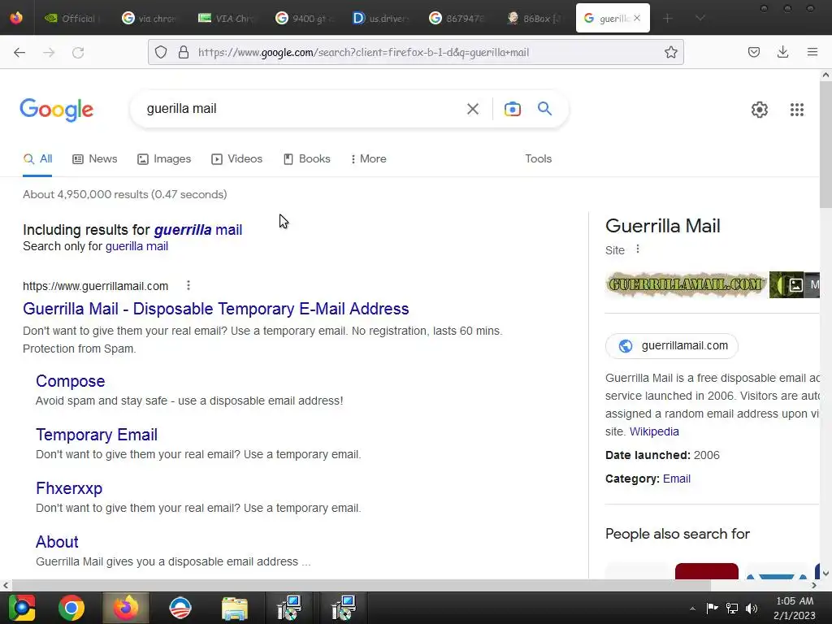Open Google quick settings gear

[760, 110]
